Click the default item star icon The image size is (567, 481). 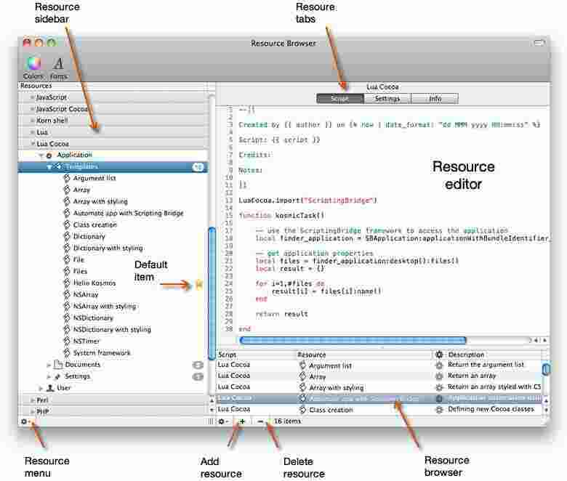198,283
